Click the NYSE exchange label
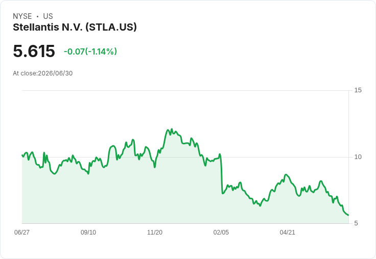Image resolution: width=376 pixels, height=259 pixels. (22, 16)
